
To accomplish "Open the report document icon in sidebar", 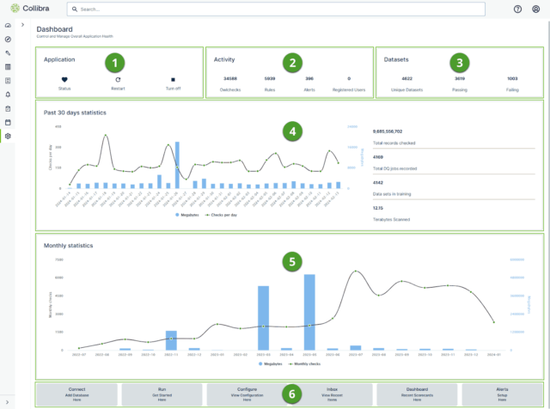I will click(x=8, y=81).
